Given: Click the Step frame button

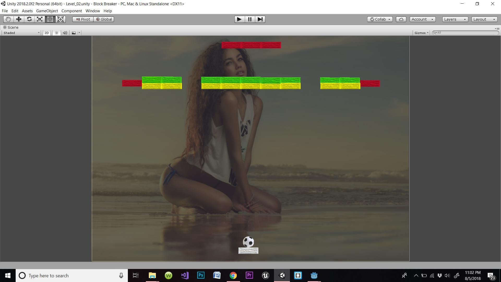Looking at the screenshot, I should [260, 19].
